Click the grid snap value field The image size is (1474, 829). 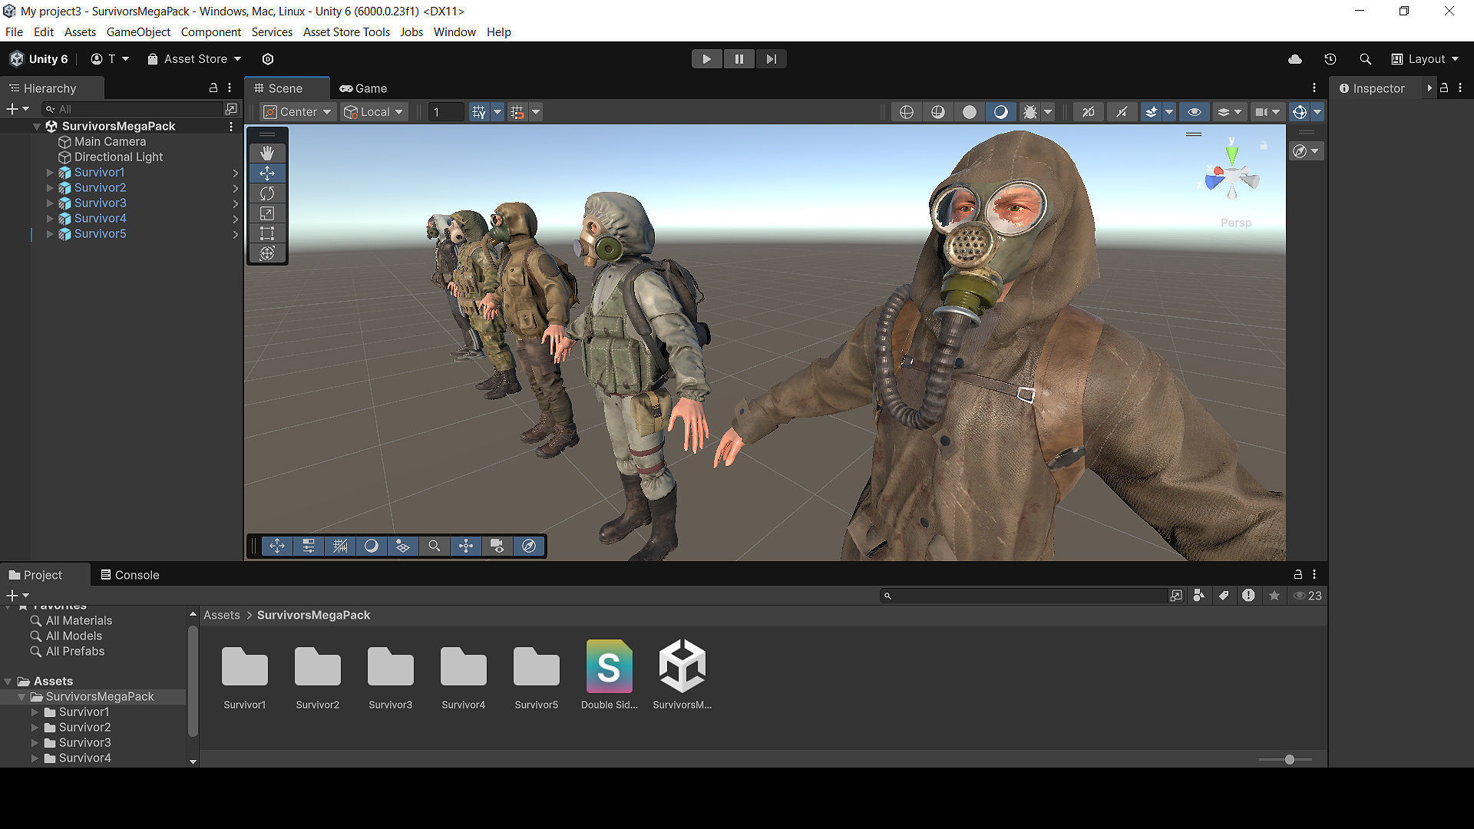click(x=445, y=112)
